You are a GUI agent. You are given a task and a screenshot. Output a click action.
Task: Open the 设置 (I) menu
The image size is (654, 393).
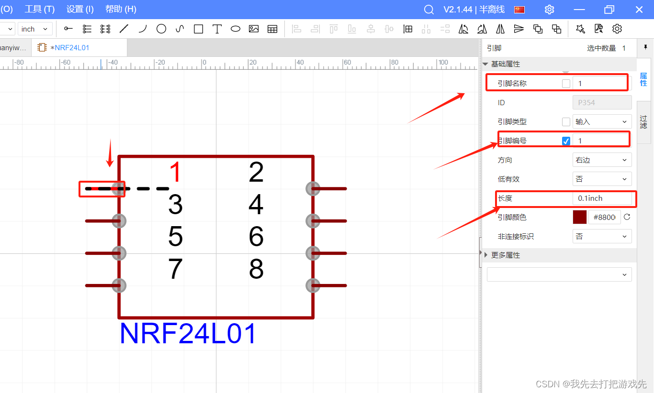pos(80,9)
